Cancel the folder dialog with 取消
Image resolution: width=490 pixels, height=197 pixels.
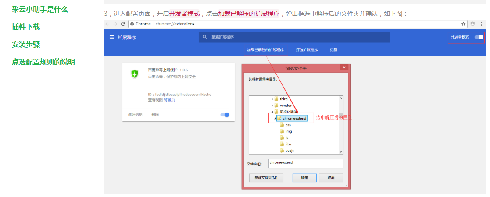[331, 178]
